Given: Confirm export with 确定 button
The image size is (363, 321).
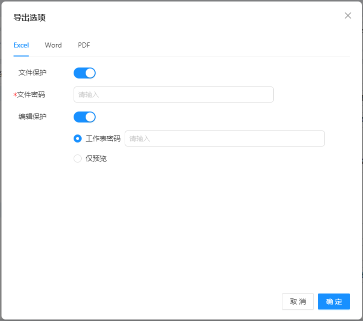Looking at the screenshot, I should 333,301.
